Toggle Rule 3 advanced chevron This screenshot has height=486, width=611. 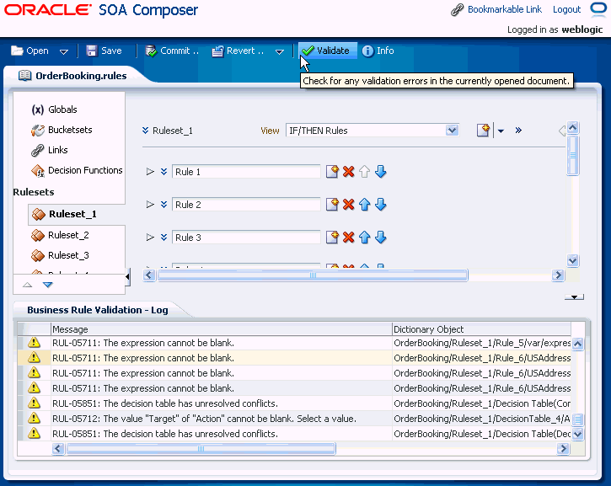(x=164, y=238)
